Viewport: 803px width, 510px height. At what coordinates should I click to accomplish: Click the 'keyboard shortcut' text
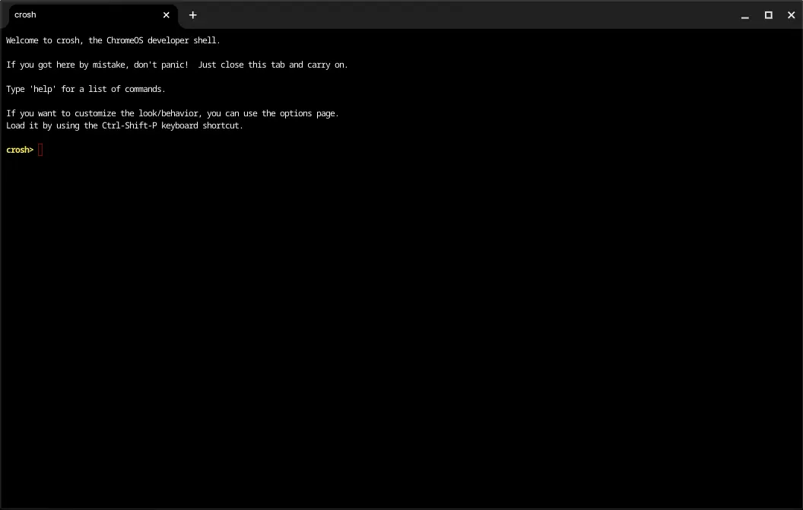202,125
